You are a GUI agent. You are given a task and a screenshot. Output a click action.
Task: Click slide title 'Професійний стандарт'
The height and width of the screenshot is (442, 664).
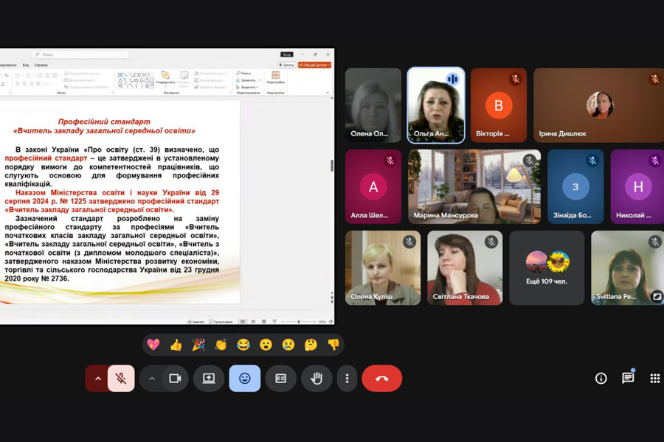(104, 122)
